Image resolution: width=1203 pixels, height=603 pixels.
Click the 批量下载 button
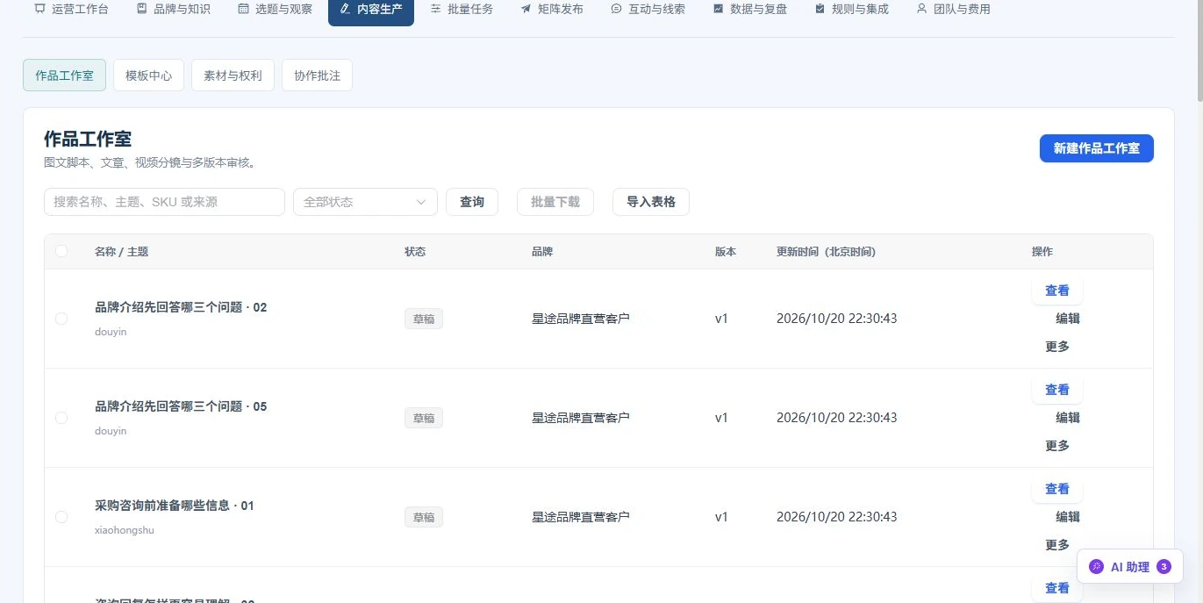tap(555, 202)
